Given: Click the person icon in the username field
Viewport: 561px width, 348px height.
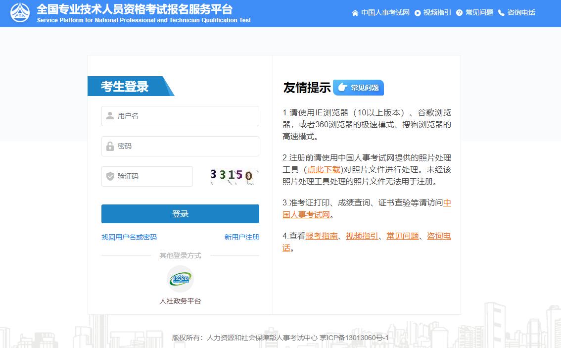Looking at the screenshot, I should (x=110, y=116).
